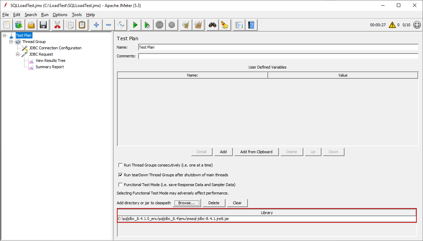This screenshot has height=241, width=423.
Task: Select JDBC Connection Configuration label in tree
Action: [55, 48]
